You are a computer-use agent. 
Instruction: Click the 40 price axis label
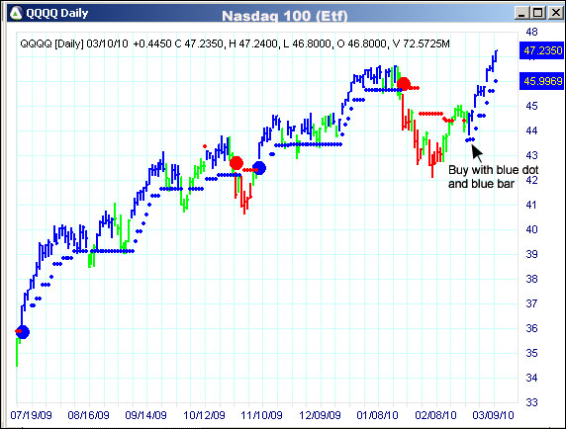pos(531,229)
